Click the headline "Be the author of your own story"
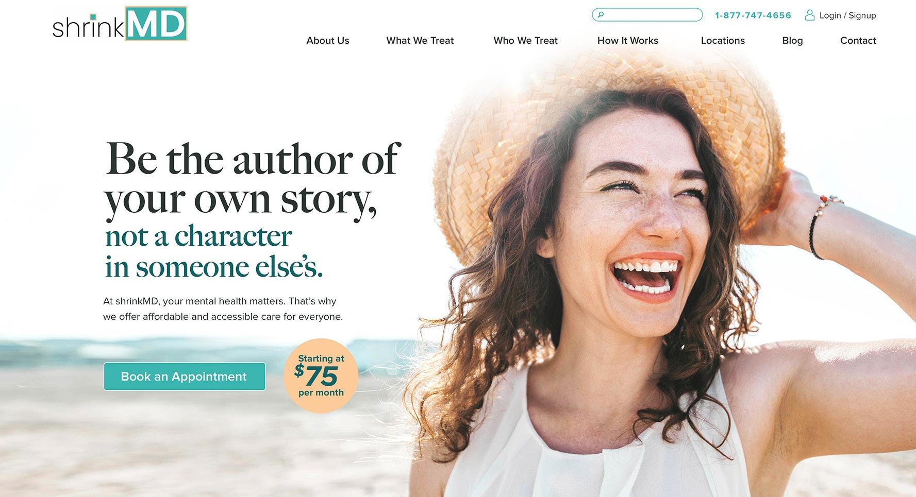 (253, 179)
